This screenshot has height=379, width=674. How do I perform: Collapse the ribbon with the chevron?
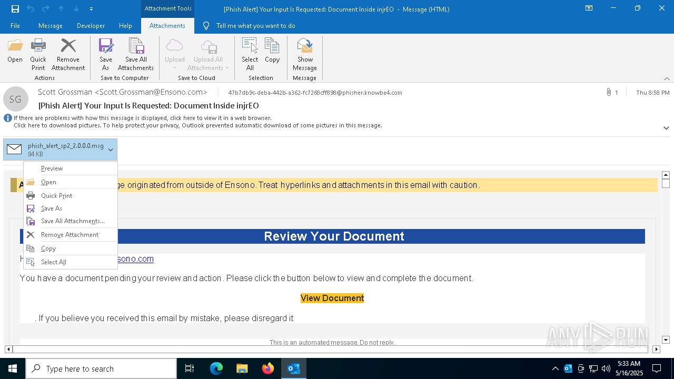pos(667,78)
